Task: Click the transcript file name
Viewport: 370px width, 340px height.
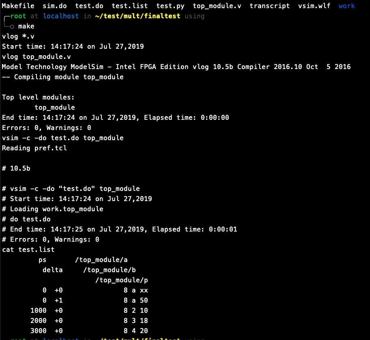Action: coord(269,6)
